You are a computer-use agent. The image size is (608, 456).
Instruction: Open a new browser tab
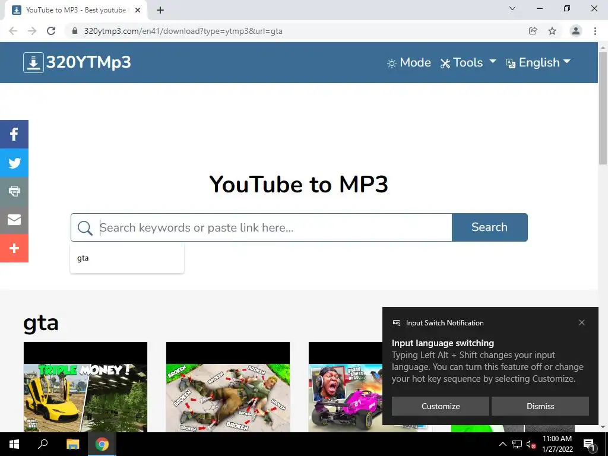click(160, 11)
